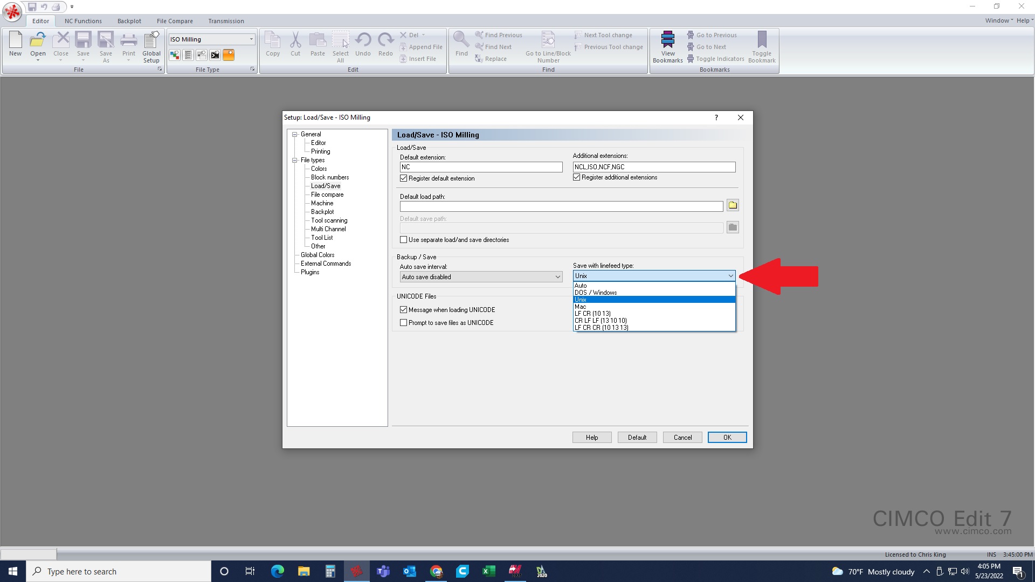Switch to the Transmission tab

click(x=226, y=21)
